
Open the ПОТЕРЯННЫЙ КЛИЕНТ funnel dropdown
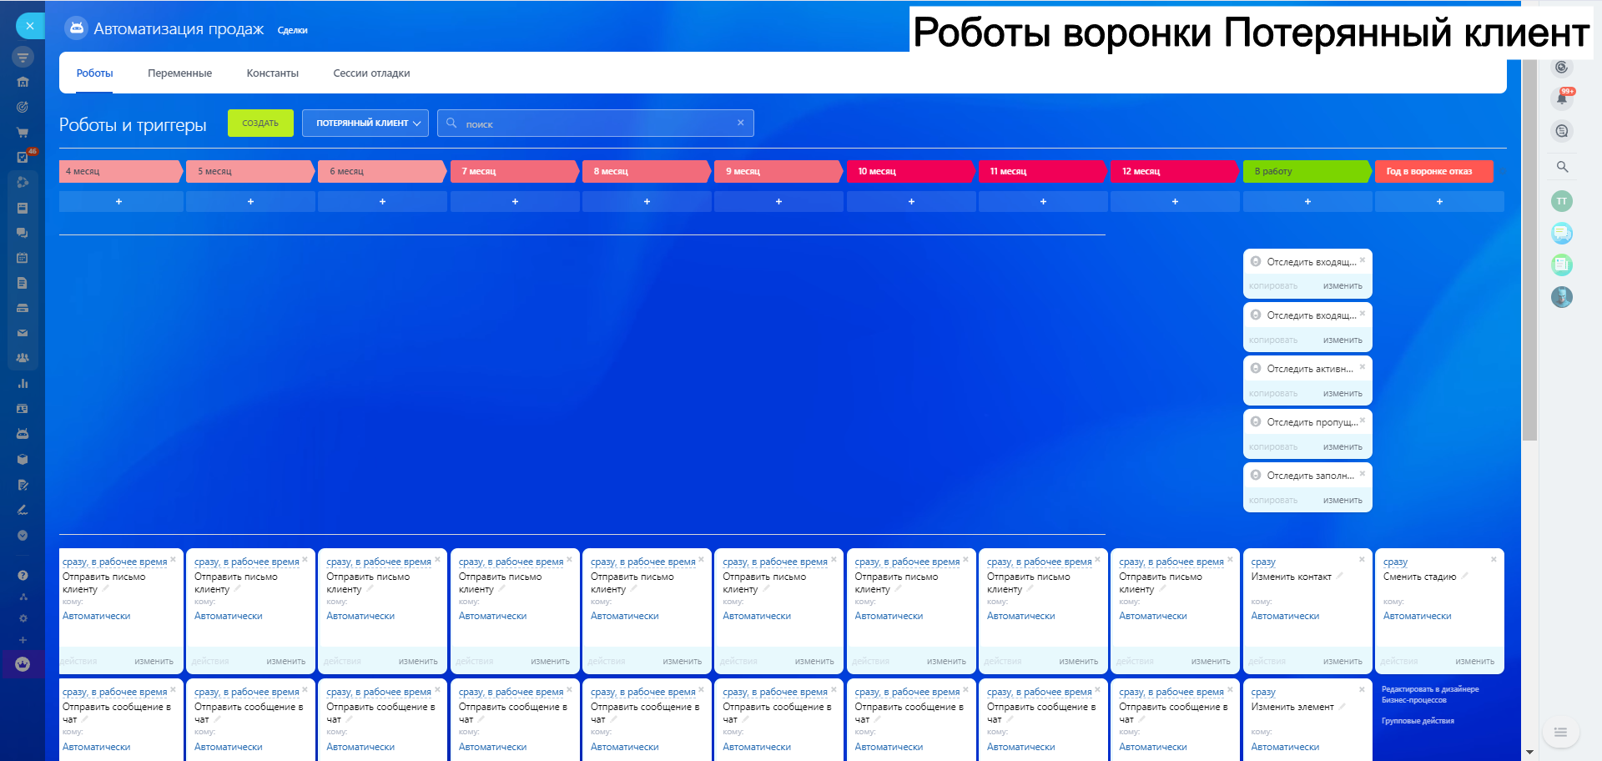click(x=365, y=123)
